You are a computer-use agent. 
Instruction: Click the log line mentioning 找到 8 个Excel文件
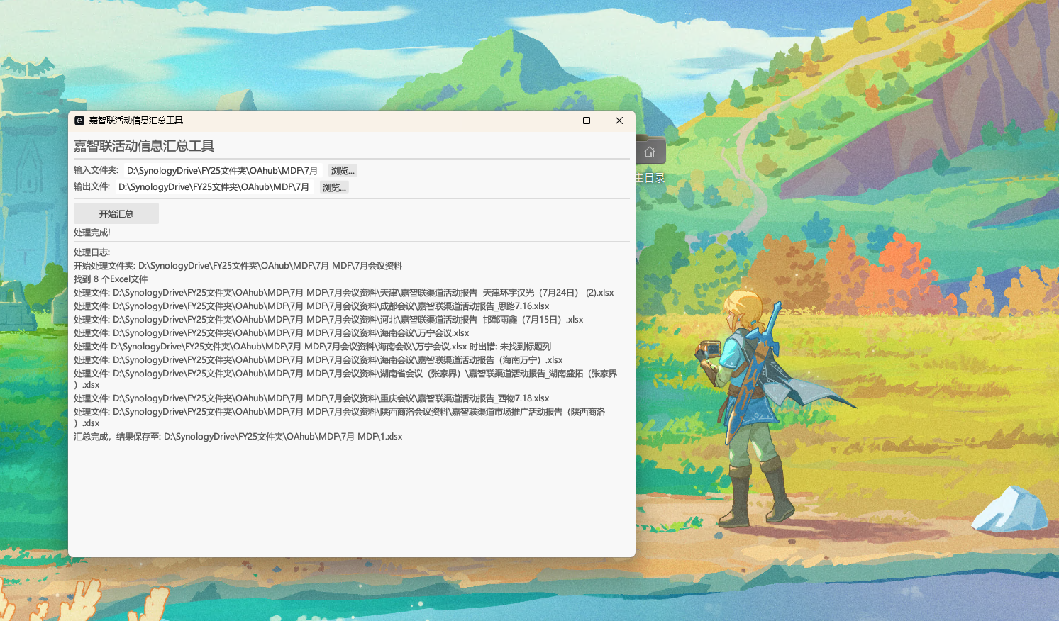pos(111,279)
